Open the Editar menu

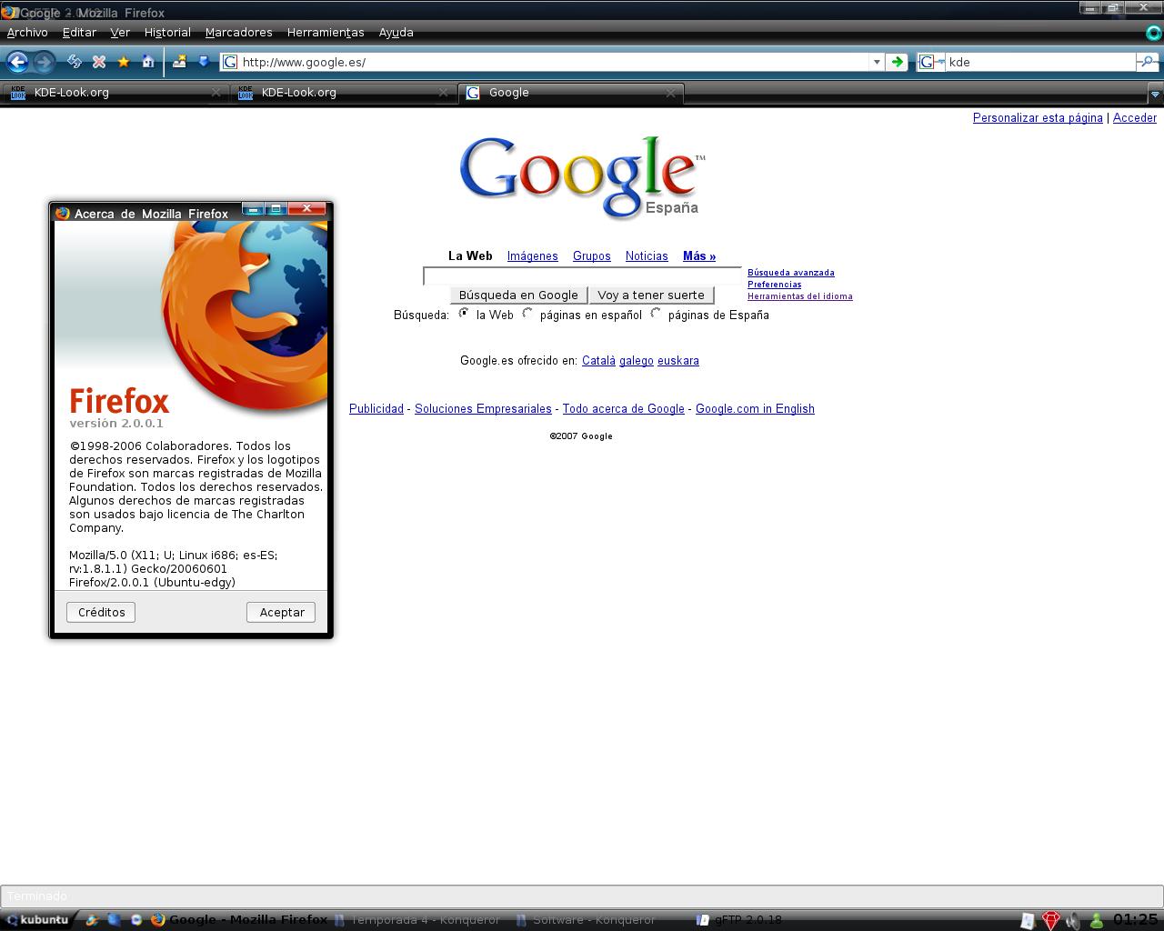click(79, 32)
